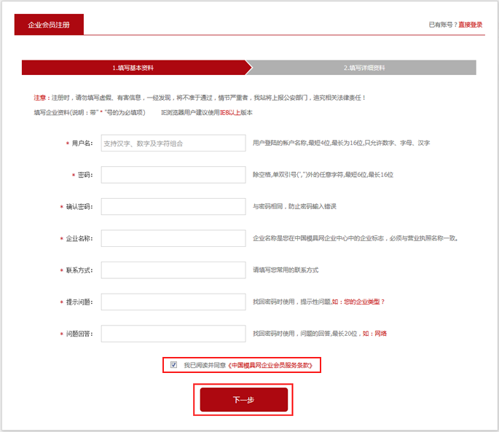Focus the 用户名 input field
This screenshot has width=499, height=432.
tap(173, 144)
